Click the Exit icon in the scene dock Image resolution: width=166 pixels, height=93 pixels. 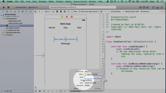(72, 17)
